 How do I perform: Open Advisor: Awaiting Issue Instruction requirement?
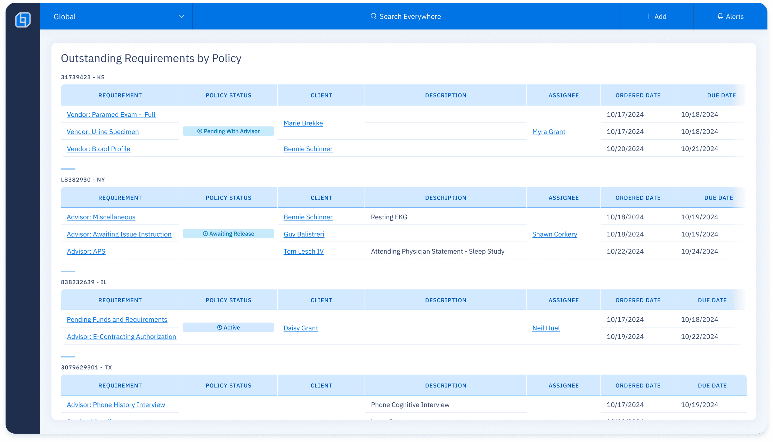tap(119, 234)
